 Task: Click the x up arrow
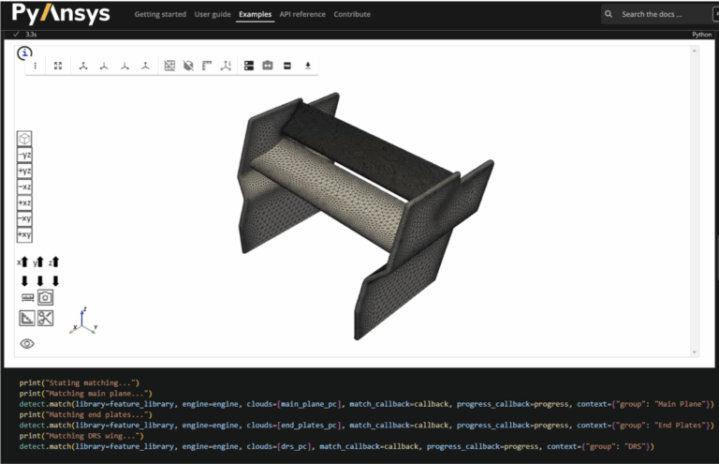22,262
